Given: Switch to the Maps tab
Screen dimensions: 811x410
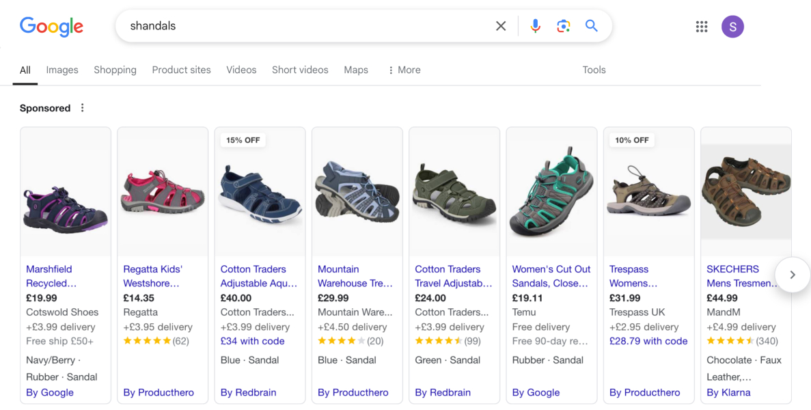Looking at the screenshot, I should pos(356,70).
